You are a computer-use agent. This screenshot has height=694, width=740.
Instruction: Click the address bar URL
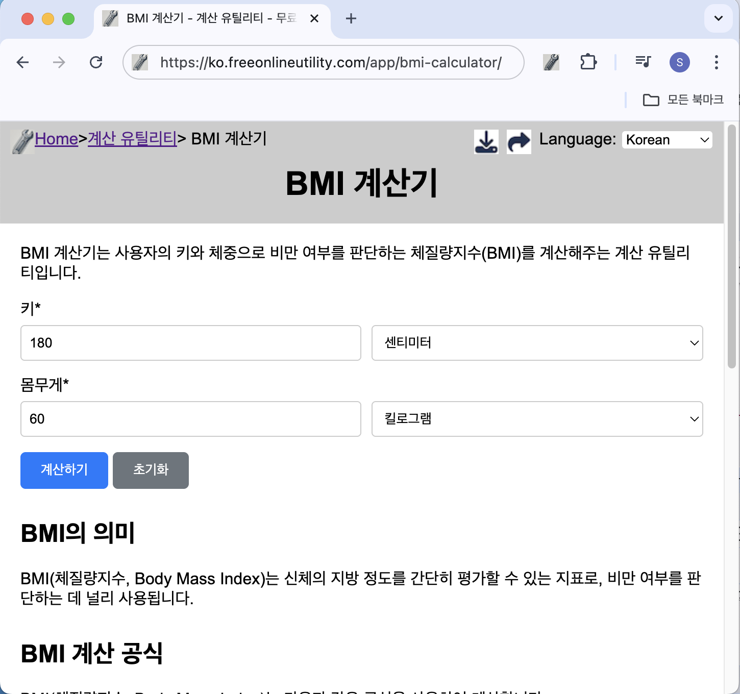331,62
